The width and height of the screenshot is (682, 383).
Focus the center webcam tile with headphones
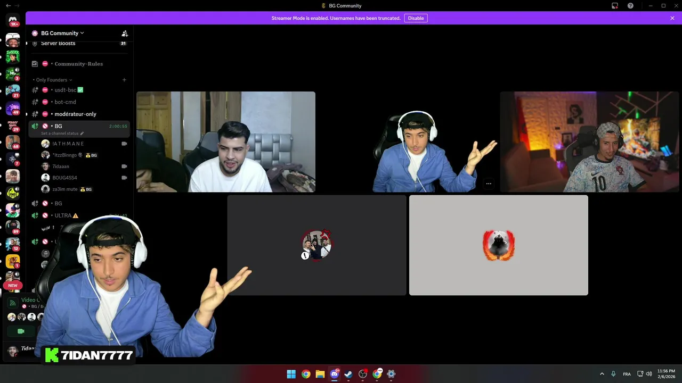pyautogui.click(x=408, y=141)
